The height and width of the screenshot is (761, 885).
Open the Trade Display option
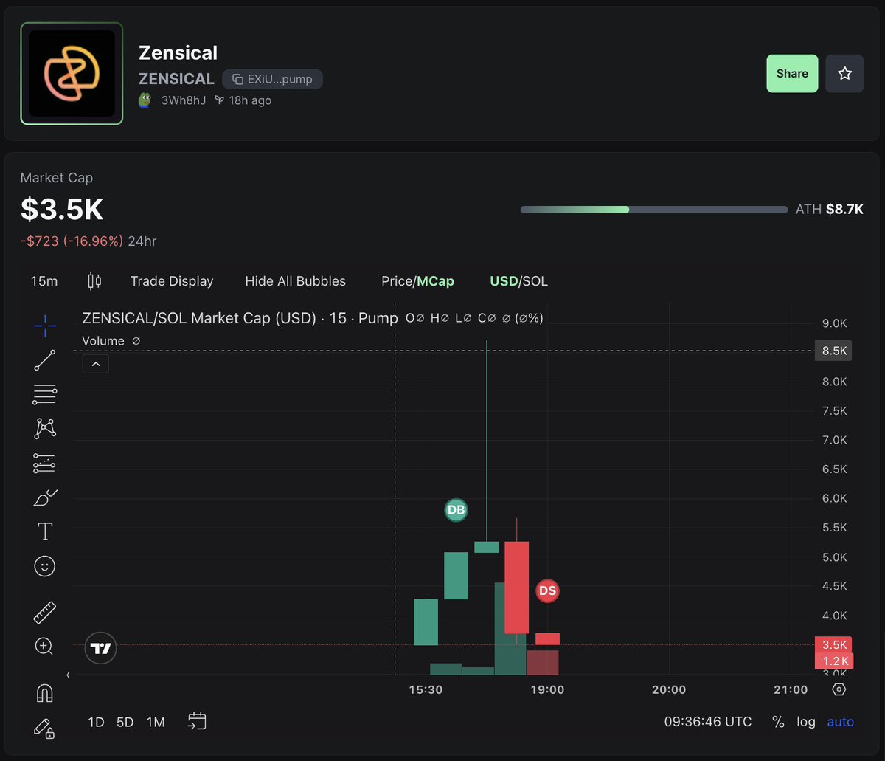point(172,281)
